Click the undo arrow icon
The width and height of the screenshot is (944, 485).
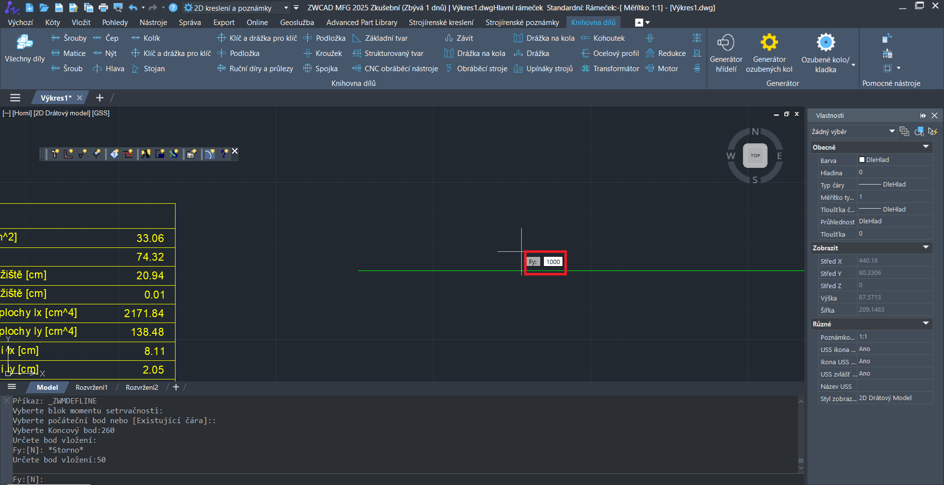133,7
